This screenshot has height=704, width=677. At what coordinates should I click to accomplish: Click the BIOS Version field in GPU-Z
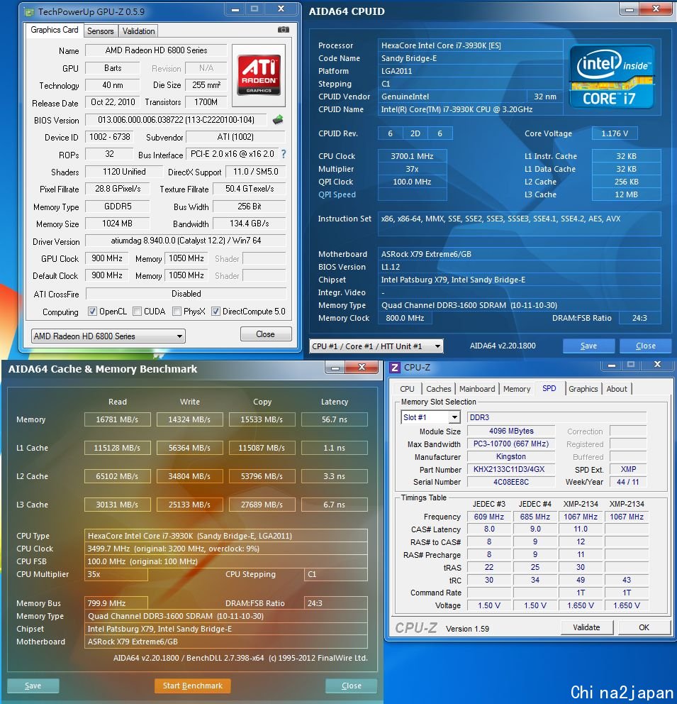[x=177, y=120]
